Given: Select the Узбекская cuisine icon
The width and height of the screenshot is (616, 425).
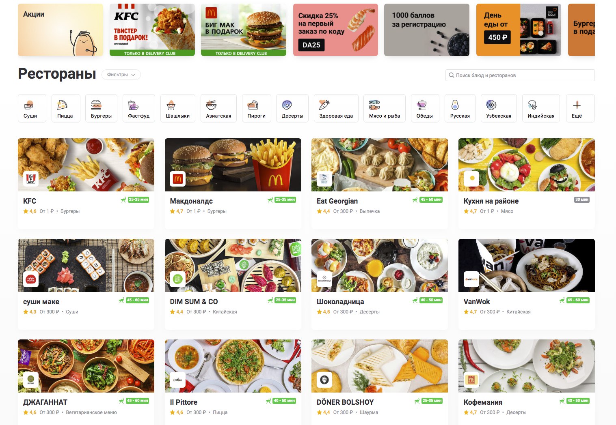Looking at the screenshot, I should pos(491,105).
